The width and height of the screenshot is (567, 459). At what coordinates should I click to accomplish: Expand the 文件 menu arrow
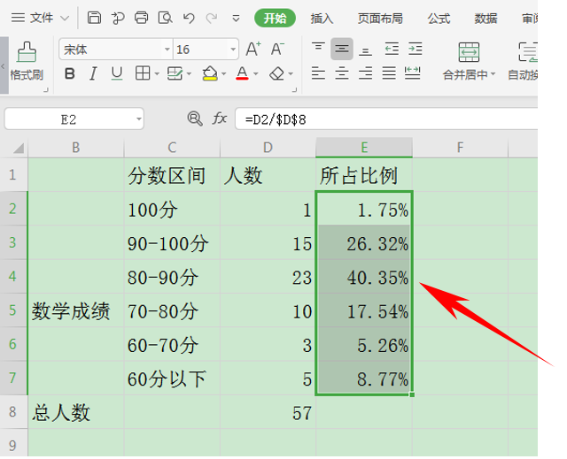(65, 18)
